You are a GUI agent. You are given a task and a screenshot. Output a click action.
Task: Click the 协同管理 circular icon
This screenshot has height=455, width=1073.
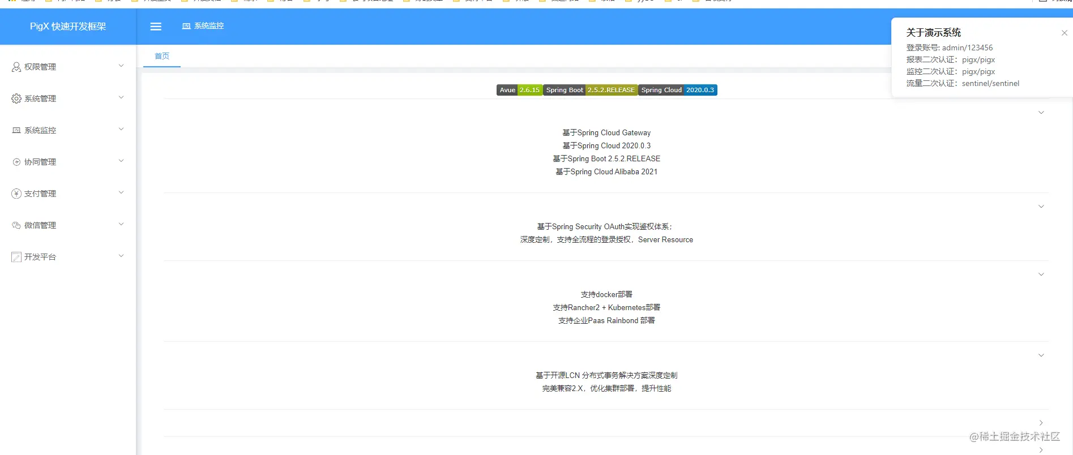coord(16,162)
